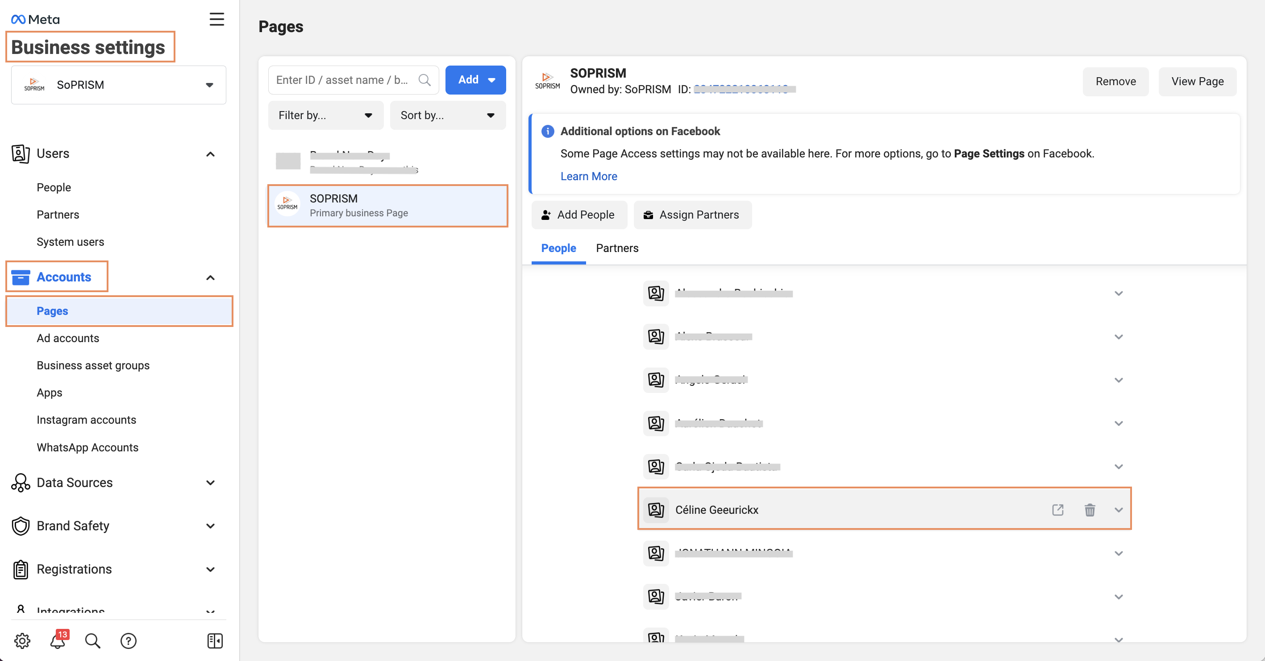This screenshot has width=1265, height=661.
Task: Click the Accounts section box icon
Action: click(21, 277)
